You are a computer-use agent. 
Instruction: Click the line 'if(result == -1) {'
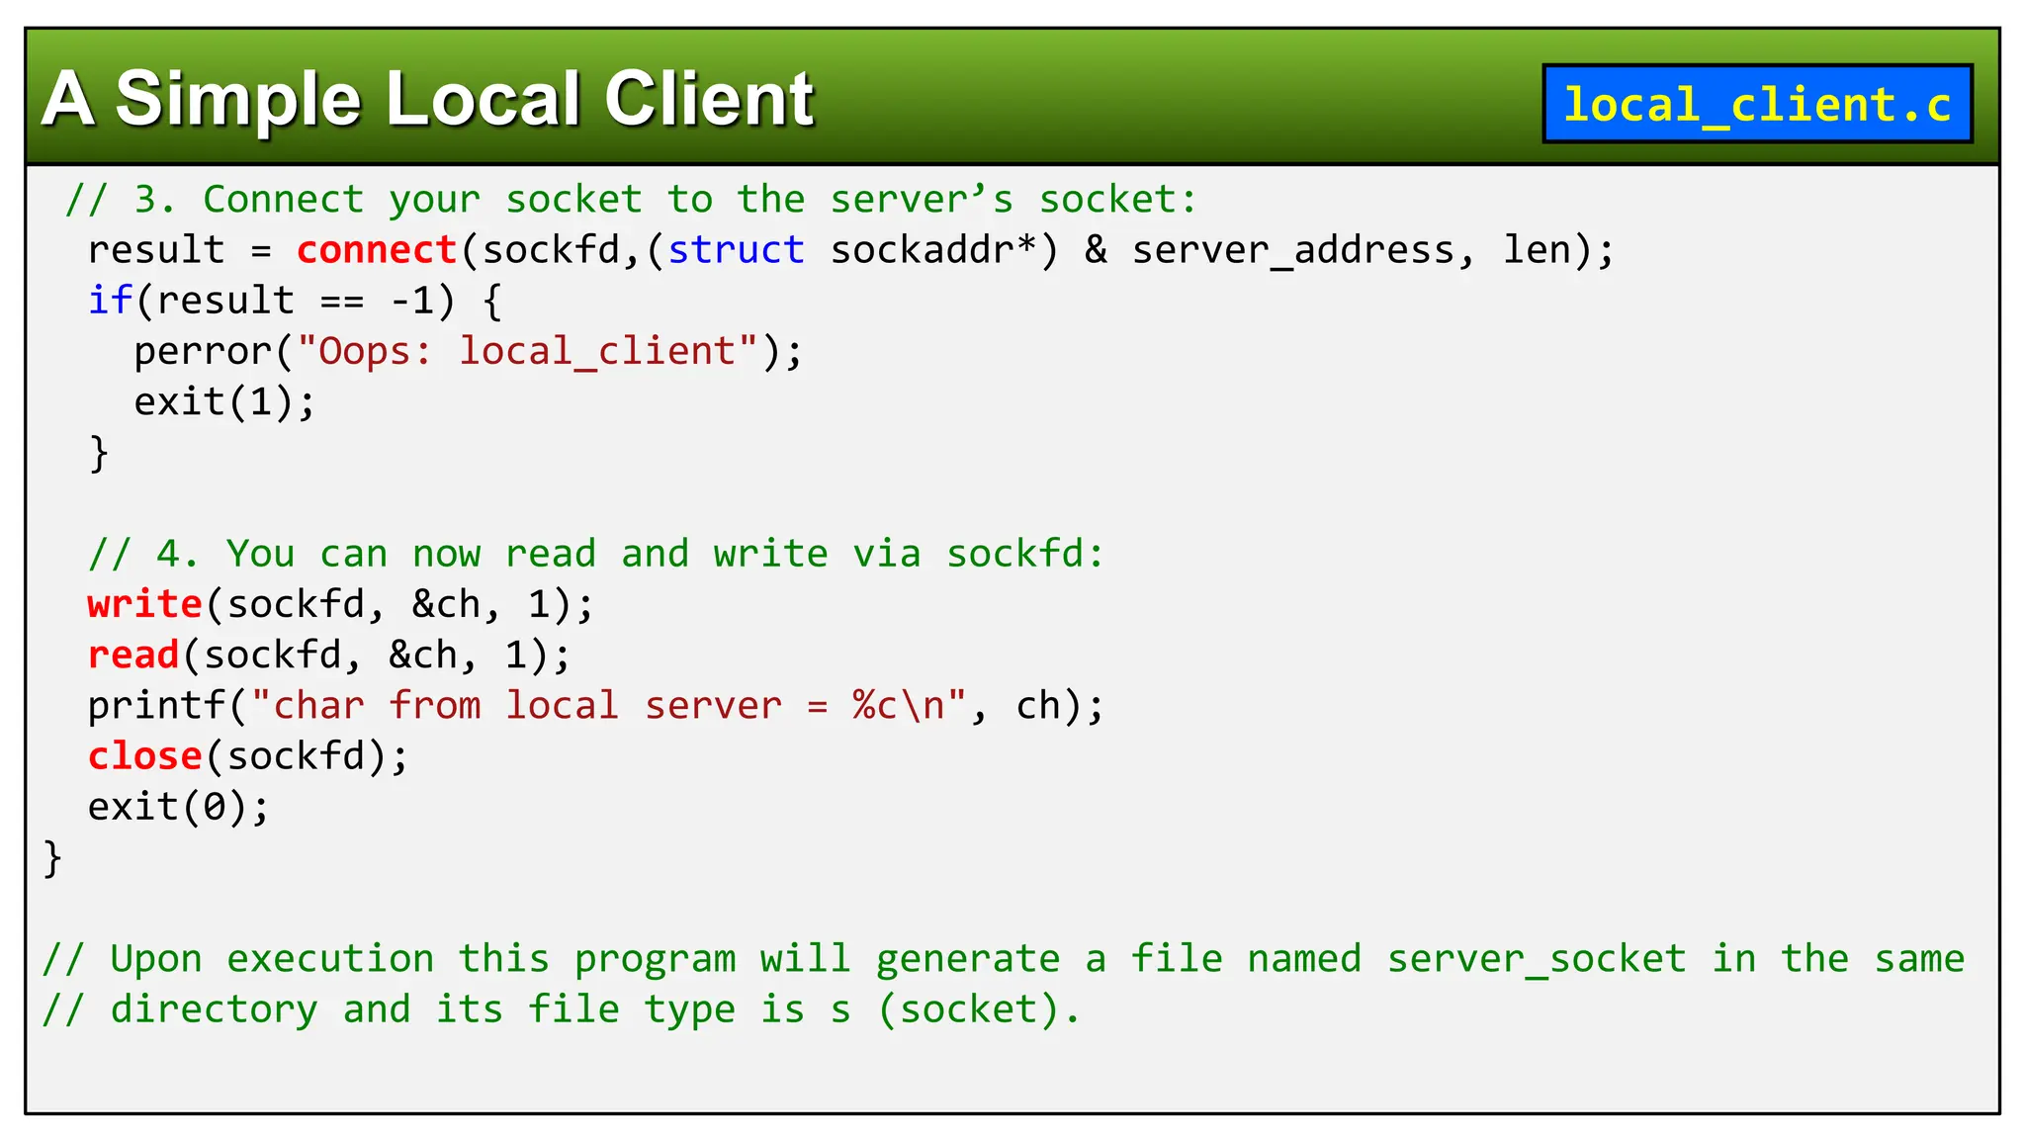pos(296,301)
